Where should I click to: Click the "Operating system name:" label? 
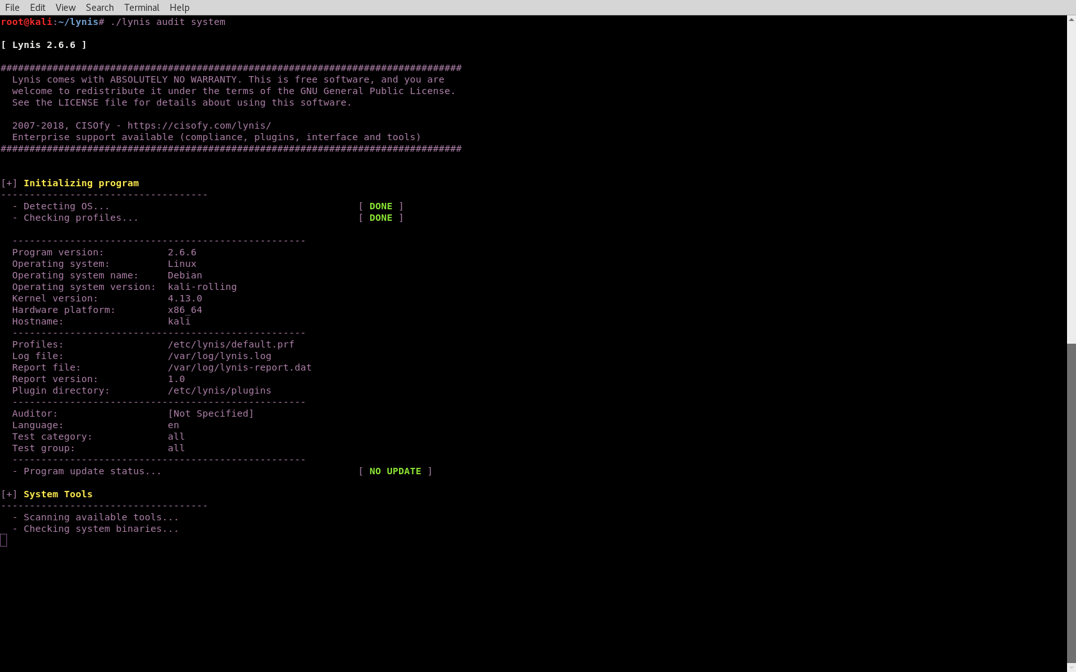[x=75, y=275]
